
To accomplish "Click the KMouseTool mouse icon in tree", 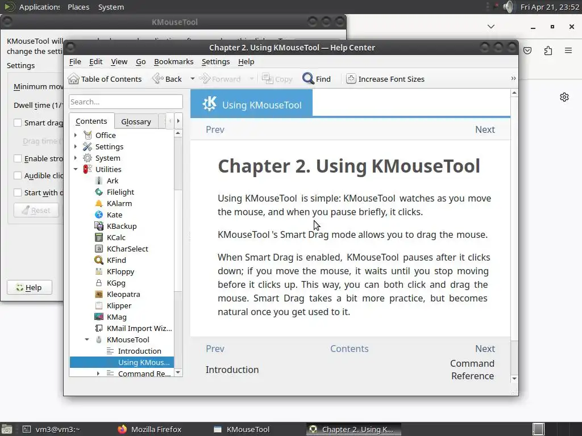I will click(99, 339).
